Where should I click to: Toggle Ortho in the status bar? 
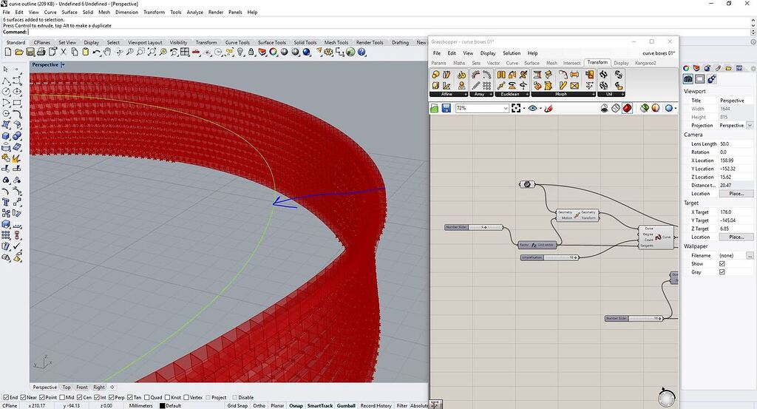(x=259, y=405)
